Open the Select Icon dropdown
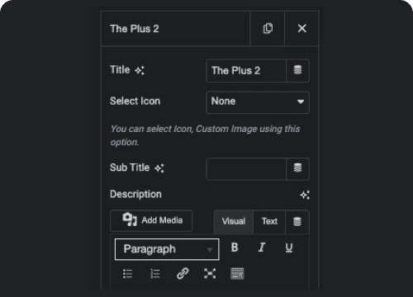 click(258, 102)
